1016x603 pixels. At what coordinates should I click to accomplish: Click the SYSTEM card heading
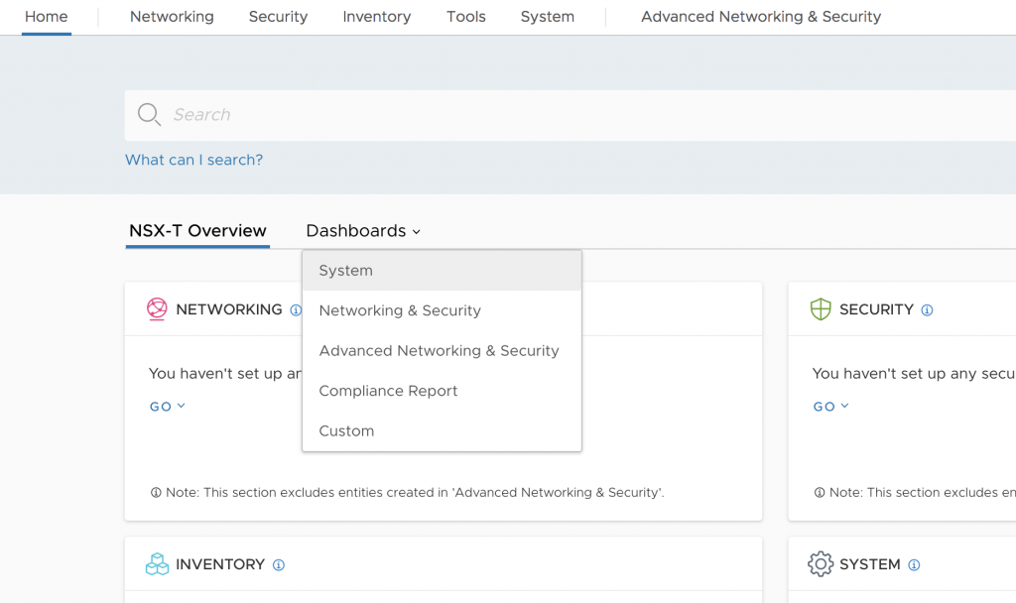click(869, 564)
